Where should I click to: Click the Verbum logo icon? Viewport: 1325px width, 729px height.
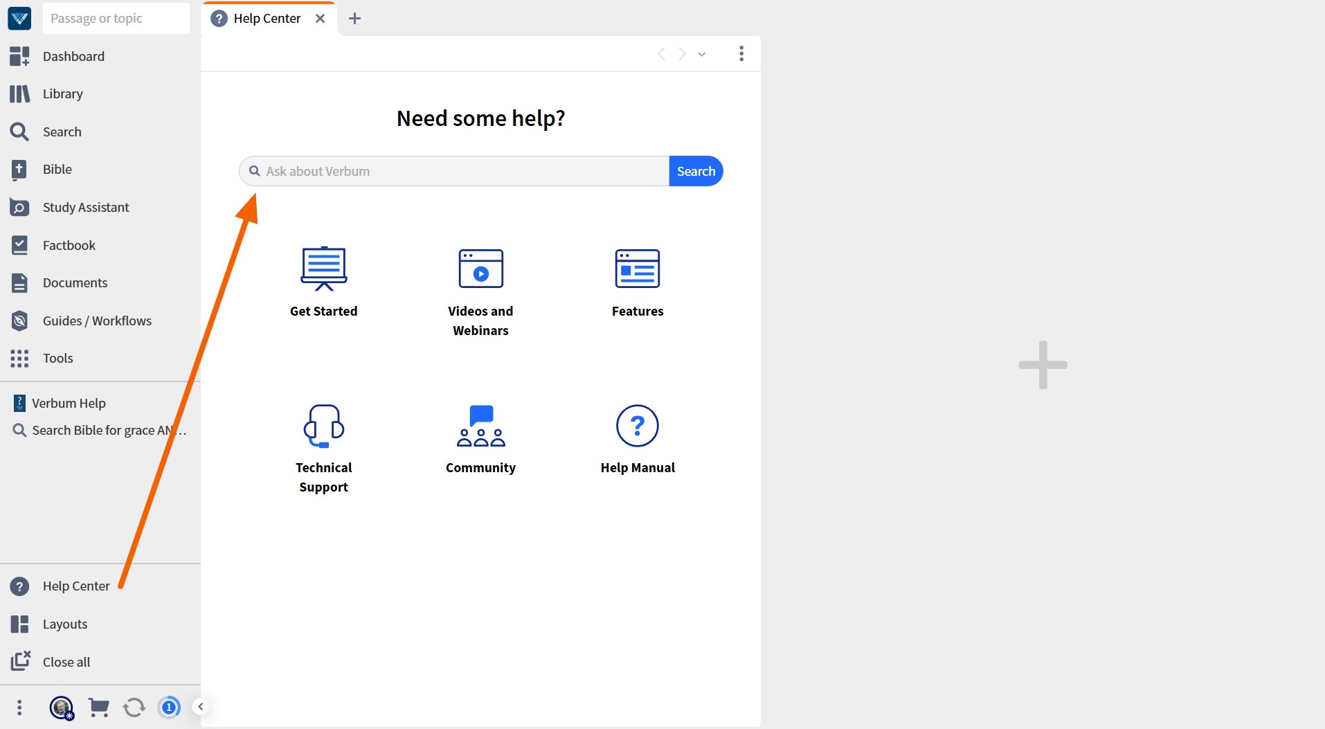click(19, 18)
